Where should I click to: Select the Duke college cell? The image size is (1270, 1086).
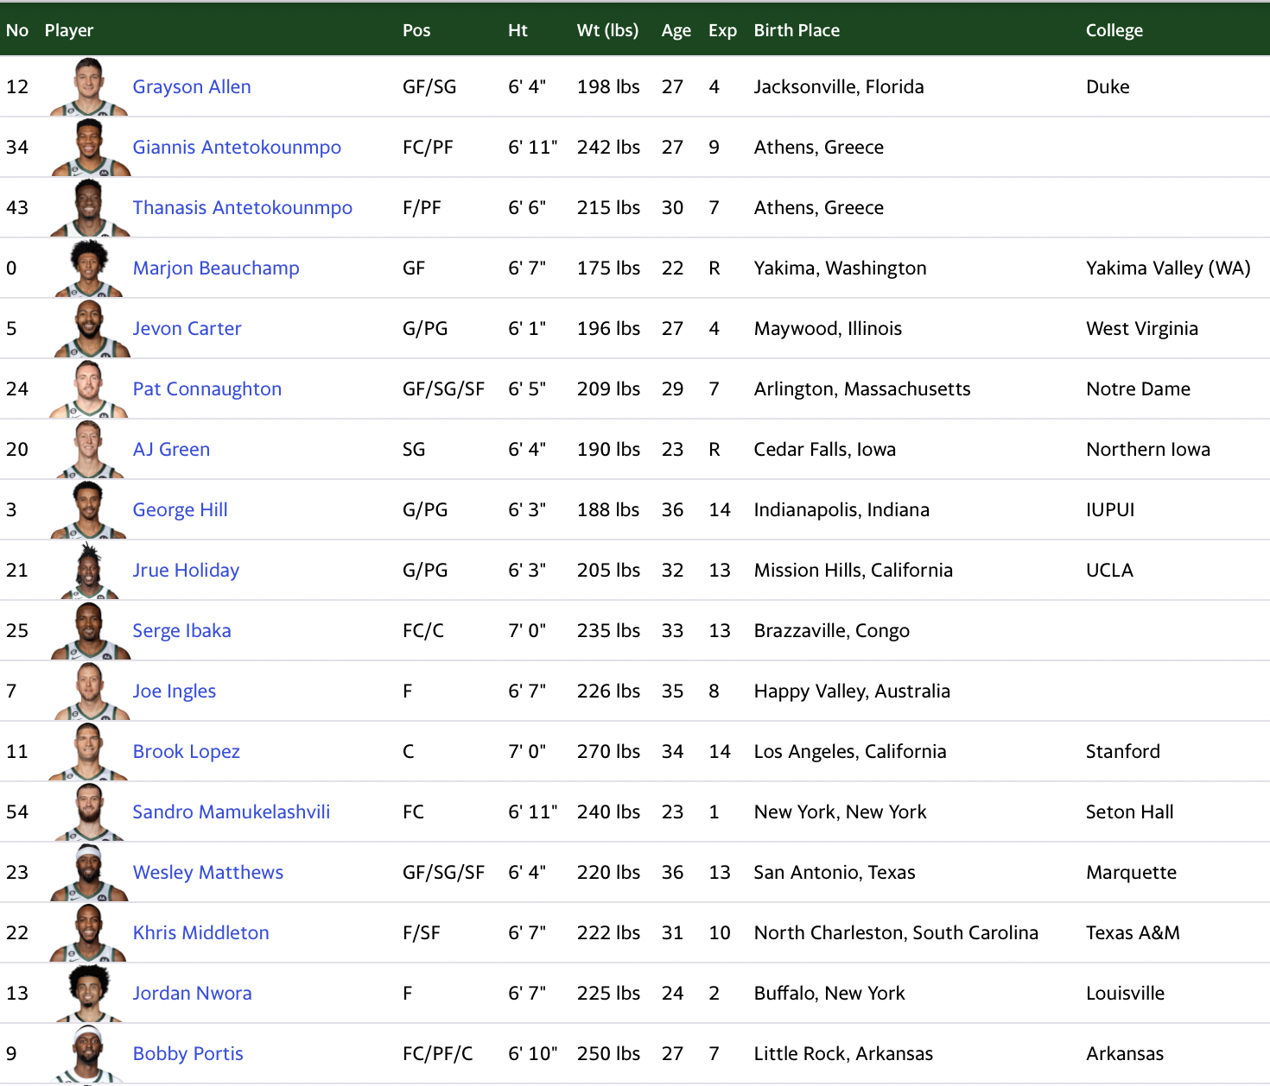click(x=1108, y=86)
